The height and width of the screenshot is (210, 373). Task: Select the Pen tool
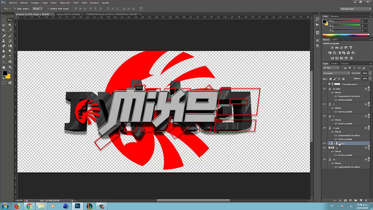pos(4,57)
